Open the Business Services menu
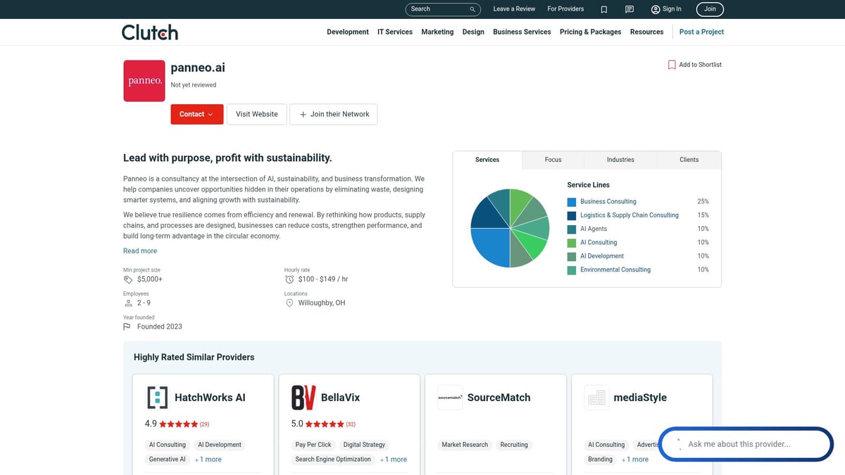The width and height of the screenshot is (845, 475). pos(522,32)
